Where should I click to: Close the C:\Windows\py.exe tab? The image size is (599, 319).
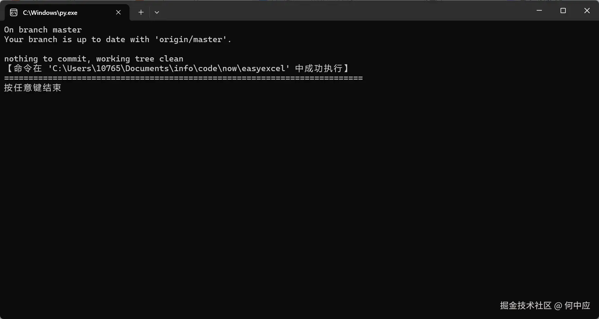pyautogui.click(x=118, y=12)
